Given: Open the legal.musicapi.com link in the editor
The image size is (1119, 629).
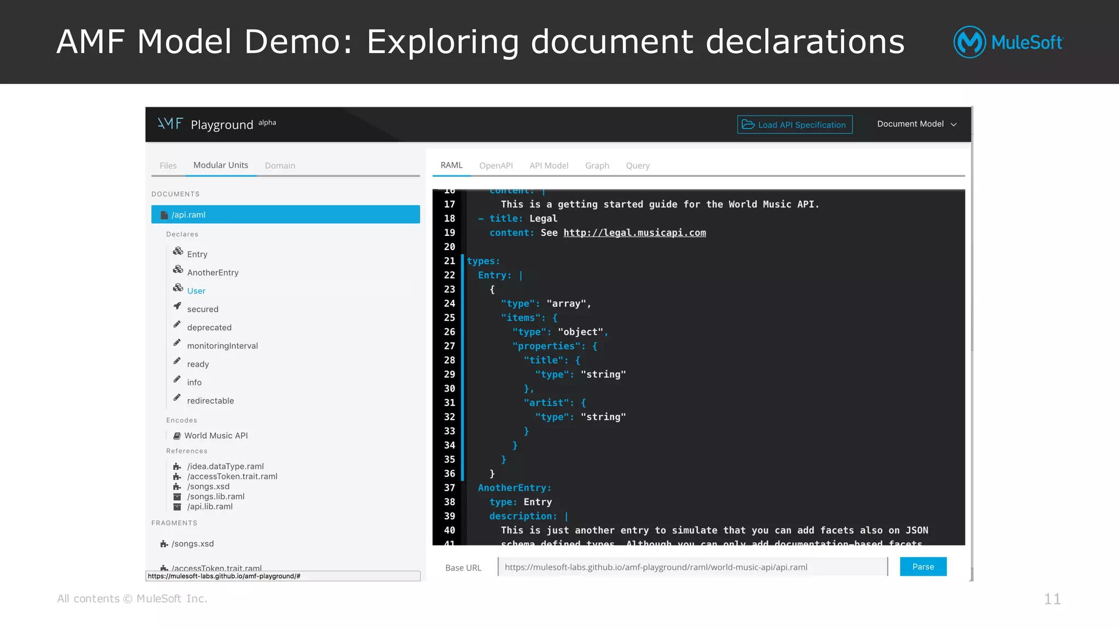Looking at the screenshot, I should click(634, 233).
